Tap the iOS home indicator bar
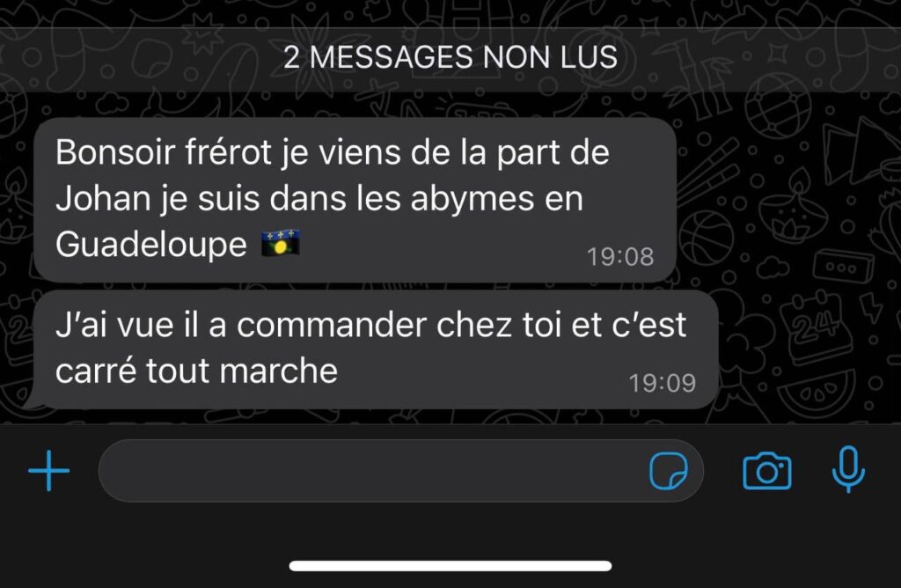 [x=450, y=566]
